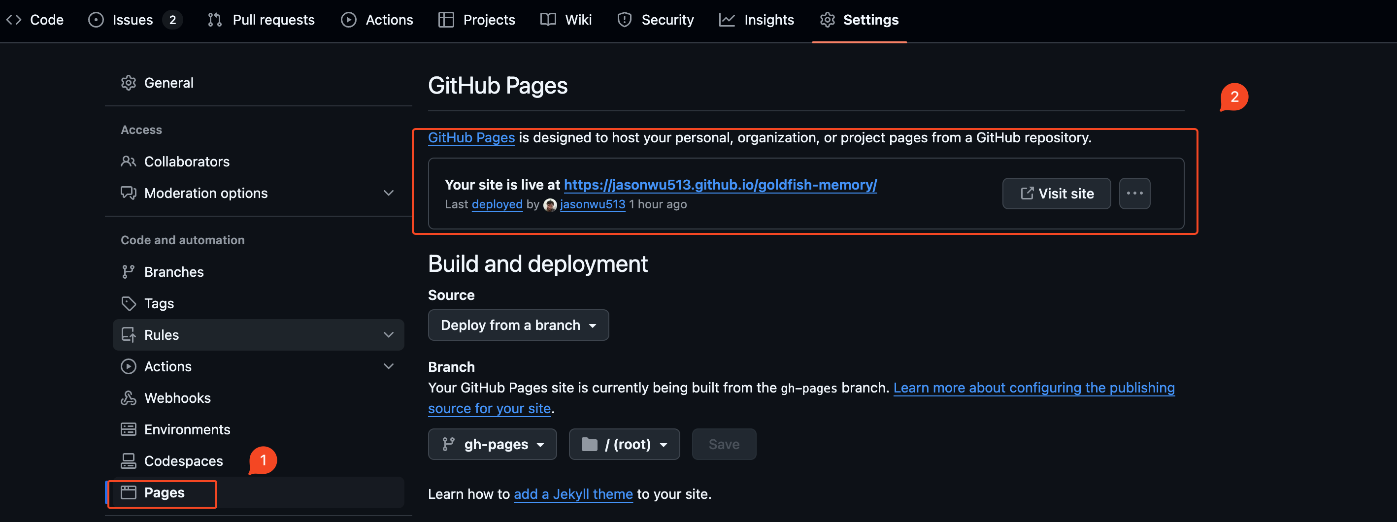Image resolution: width=1397 pixels, height=522 pixels.
Task: Go to Pull requests tab
Action: click(x=261, y=20)
